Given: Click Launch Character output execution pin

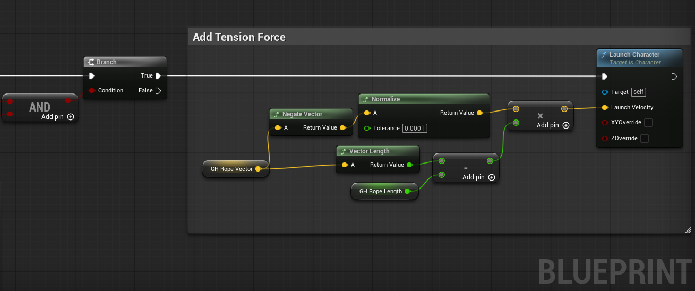Looking at the screenshot, I should point(674,76).
